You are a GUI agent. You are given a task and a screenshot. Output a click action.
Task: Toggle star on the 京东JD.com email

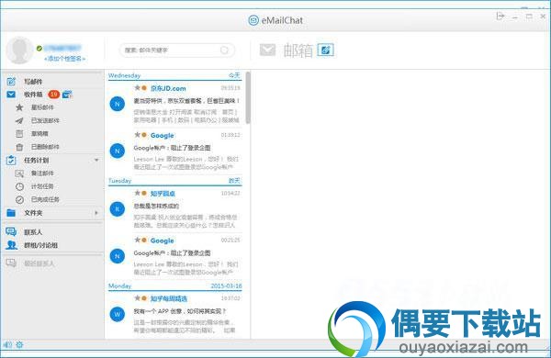point(137,88)
